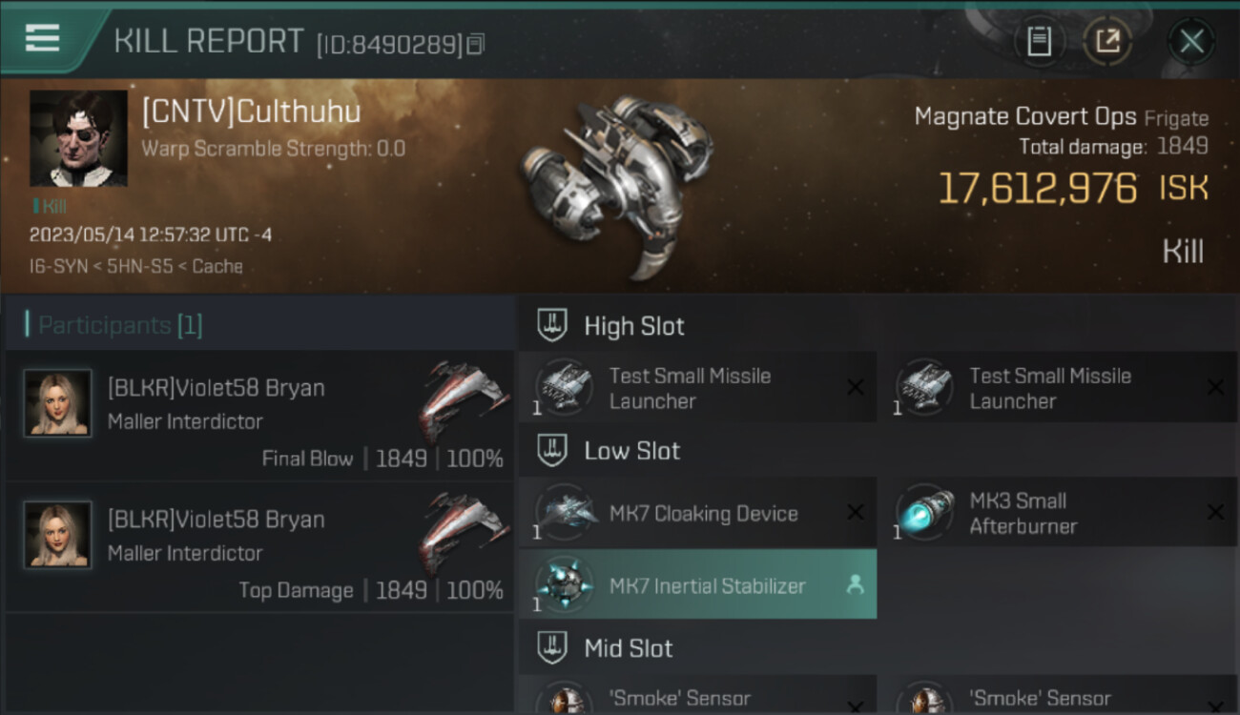1240x715 pixels.
Task: Close the kill report window
Action: tap(1191, 41)
